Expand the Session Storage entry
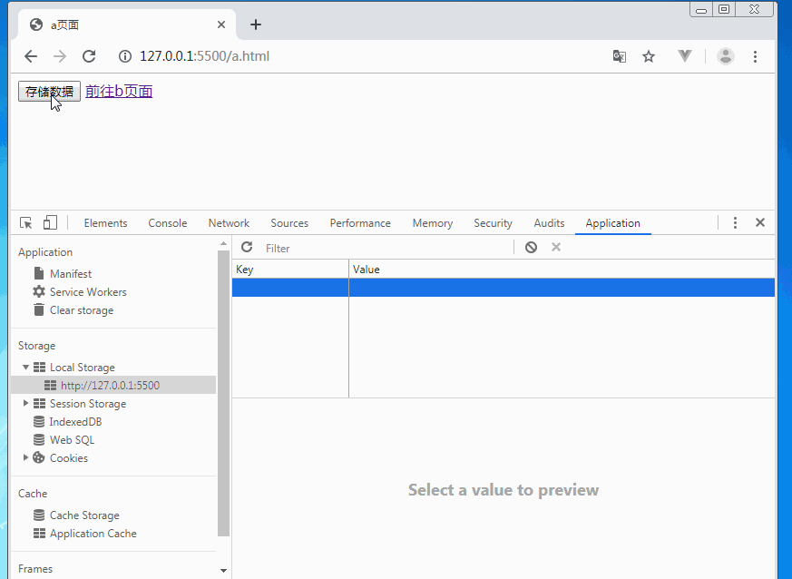Viewport: 792px width, 579px height. pyautogui.click(x=26, y=403)
